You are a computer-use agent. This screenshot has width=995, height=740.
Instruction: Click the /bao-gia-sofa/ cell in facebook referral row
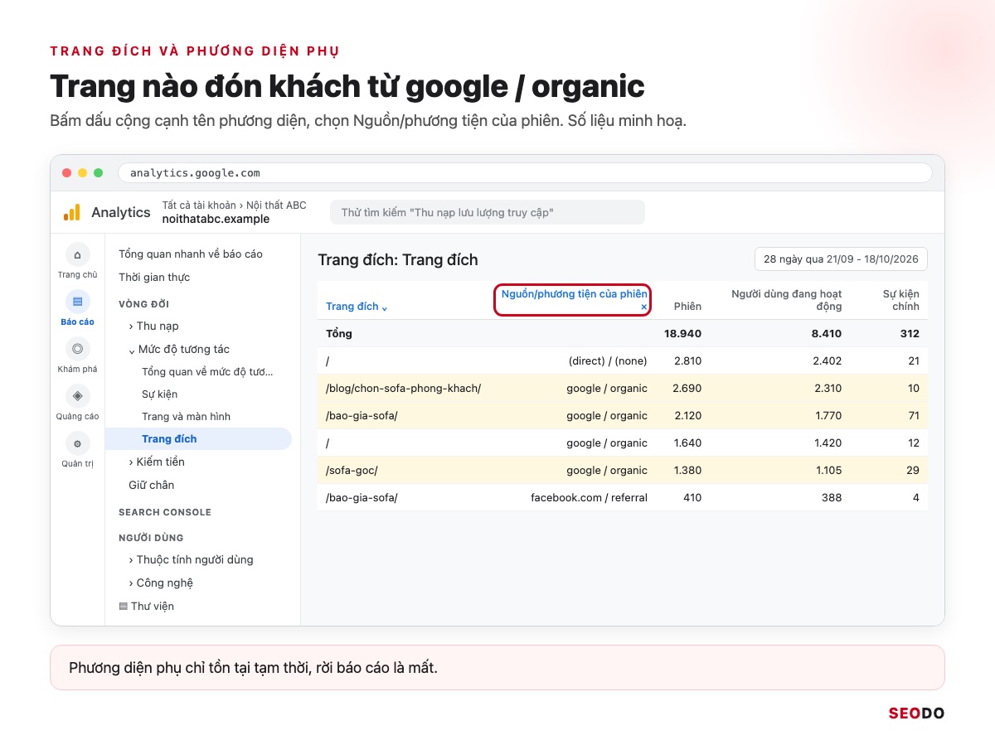(x=362, y=497)
